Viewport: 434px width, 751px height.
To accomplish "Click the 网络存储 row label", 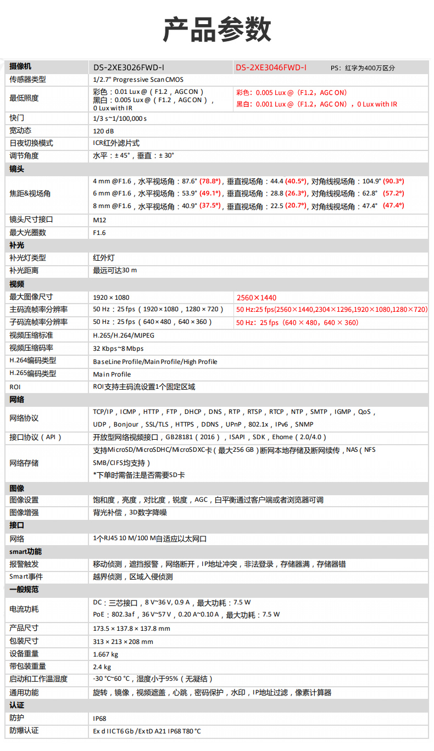I will click(x=24, y=463).
